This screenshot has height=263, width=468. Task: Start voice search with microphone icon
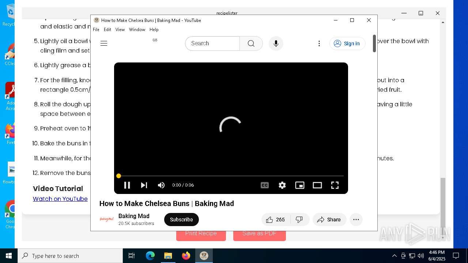[276, 43]
